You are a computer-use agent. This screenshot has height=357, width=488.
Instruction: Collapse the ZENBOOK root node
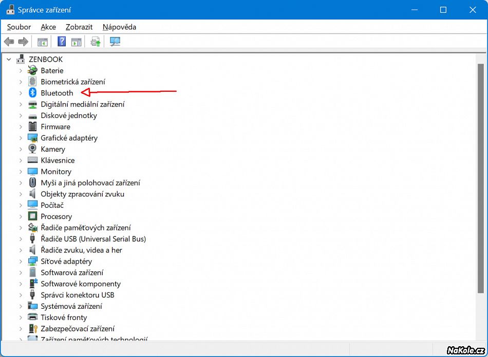tap(9, 60)
